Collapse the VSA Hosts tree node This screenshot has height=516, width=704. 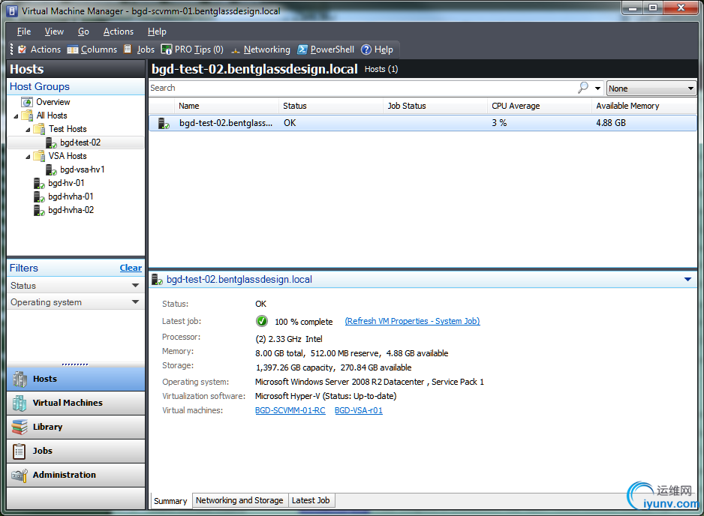pyautogui.click(x=28, y=157)
